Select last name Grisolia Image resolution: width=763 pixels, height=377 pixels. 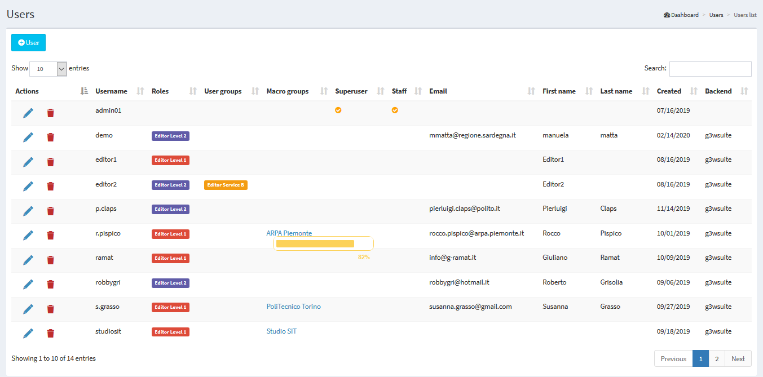point(611,282)
